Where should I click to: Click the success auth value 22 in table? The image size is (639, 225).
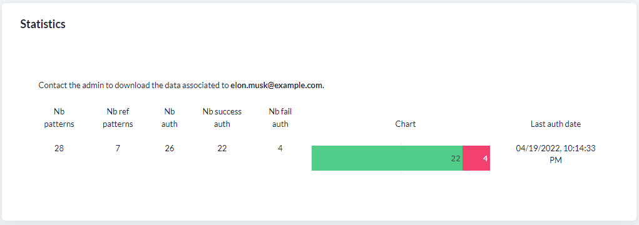222,149
